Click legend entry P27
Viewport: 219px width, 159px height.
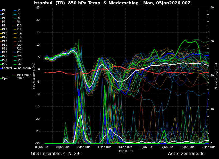(x=4, y=60)
